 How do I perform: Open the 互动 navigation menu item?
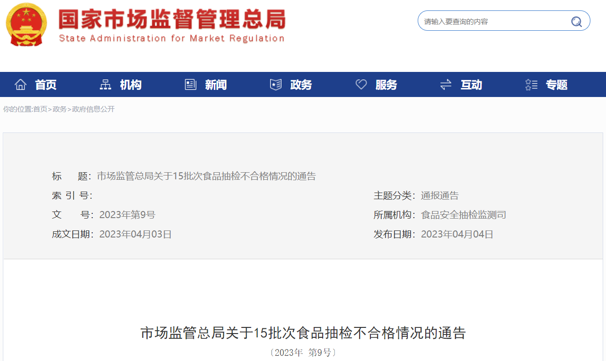(x=472, y=85)
